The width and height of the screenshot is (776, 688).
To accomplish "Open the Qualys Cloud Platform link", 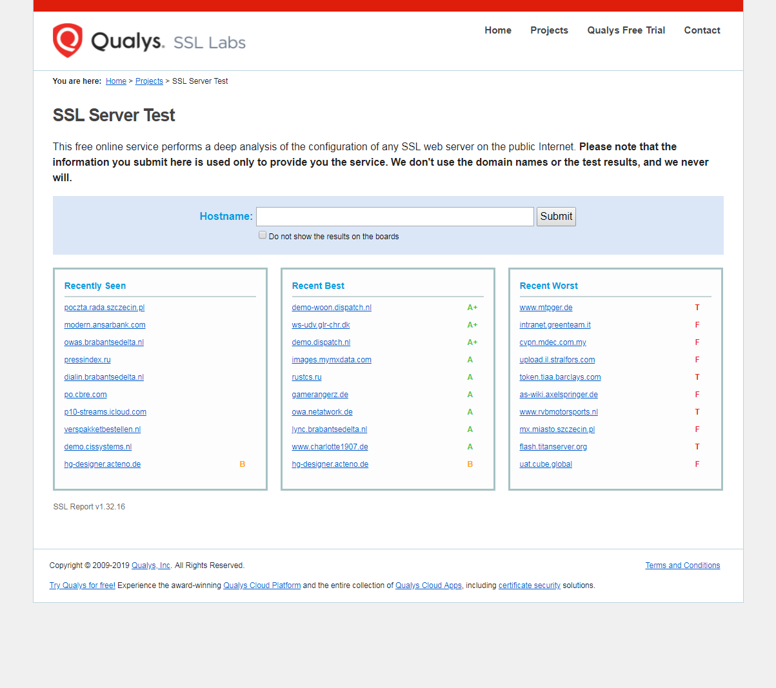I will click(x=262, y=585).
